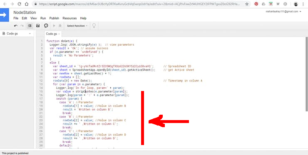Reload the page with refresh icon

(x=19, y=4)
